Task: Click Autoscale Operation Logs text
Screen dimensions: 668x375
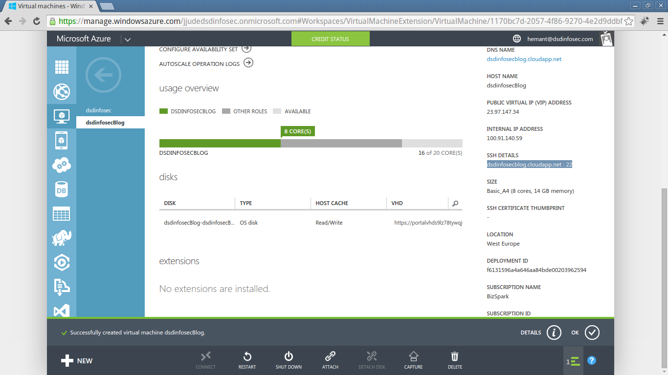Action: point(200,64)
